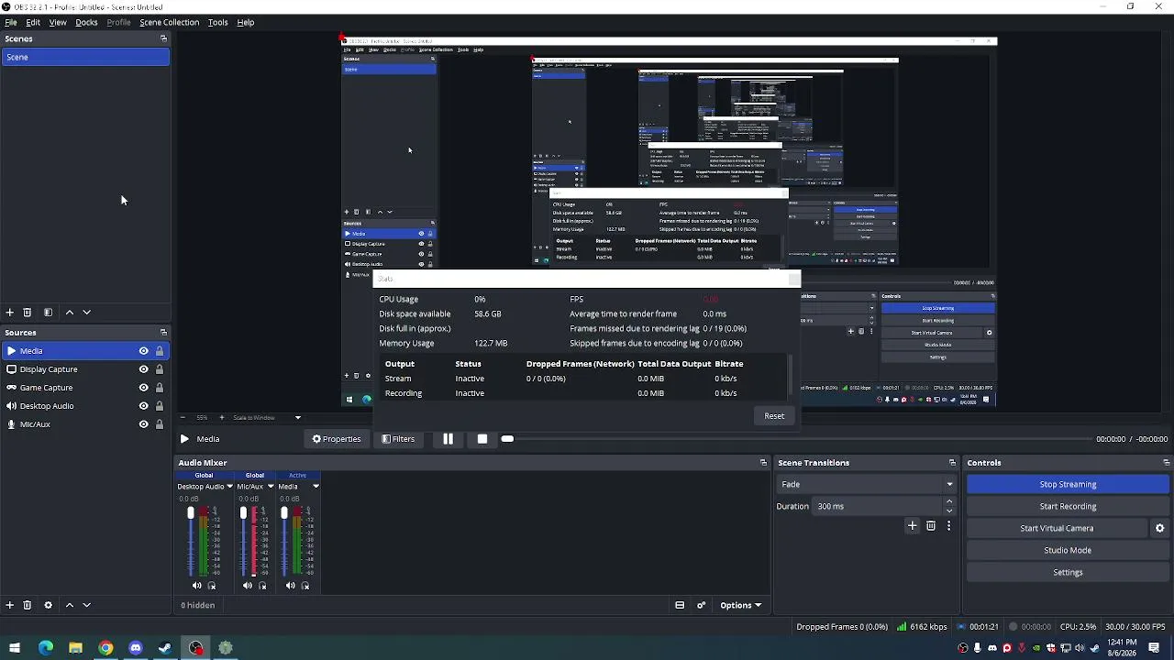
Task: Open the preview Scale to Window dropdown
Action: click(267, 418)
